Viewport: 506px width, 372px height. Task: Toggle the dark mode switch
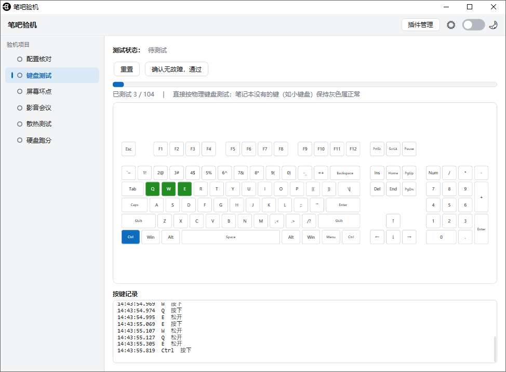point(473,25)
